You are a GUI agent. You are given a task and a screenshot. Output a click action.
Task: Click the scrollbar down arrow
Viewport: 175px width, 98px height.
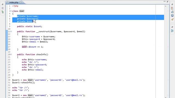(x=166, y=97)
